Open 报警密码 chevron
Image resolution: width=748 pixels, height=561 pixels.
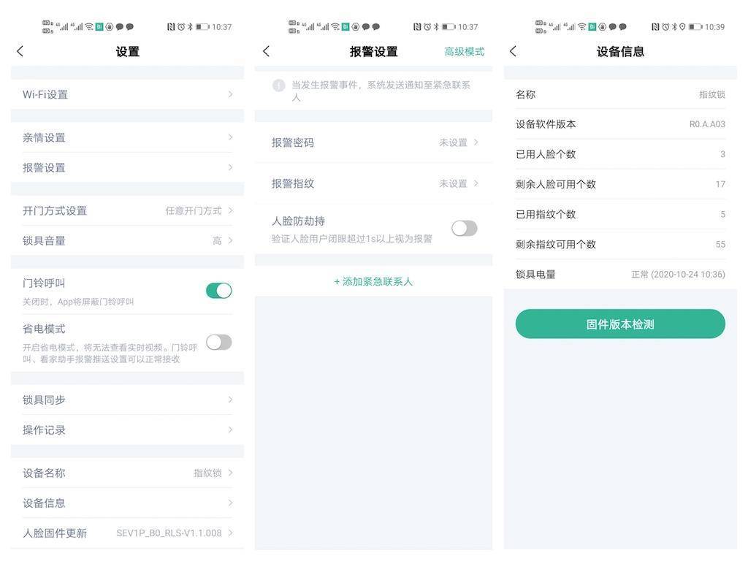(476, 142)
